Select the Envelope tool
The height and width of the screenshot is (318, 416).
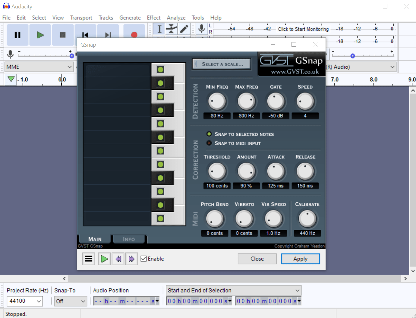[x=171, y=29]
